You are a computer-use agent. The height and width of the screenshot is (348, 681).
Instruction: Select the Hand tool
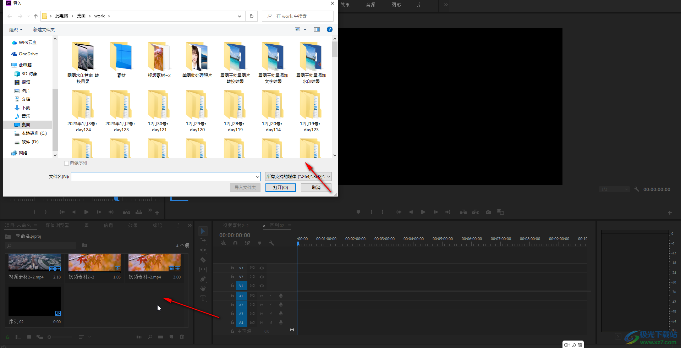[x=203, y=288]
